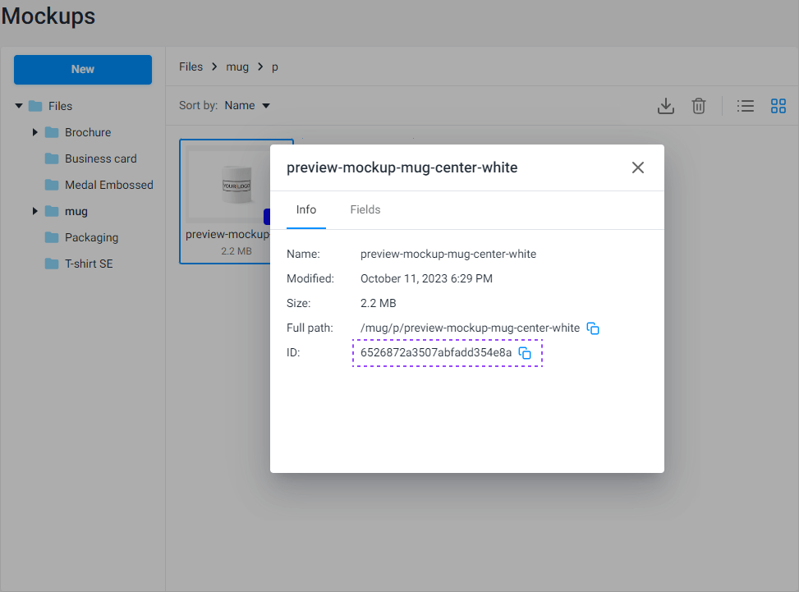This screenshot has height=592, width=799.
Task: Expand the Brochure folder
Action: click(x=34, y=132)
